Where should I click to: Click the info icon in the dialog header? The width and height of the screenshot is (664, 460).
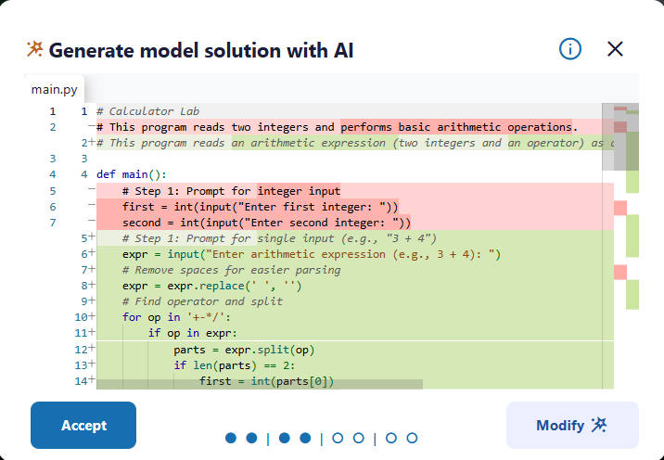tap(570, 49)
